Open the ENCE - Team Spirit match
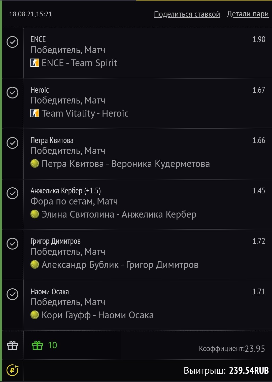Image resolution: width=272 pixels, height=382 pixels. (79, 63)
